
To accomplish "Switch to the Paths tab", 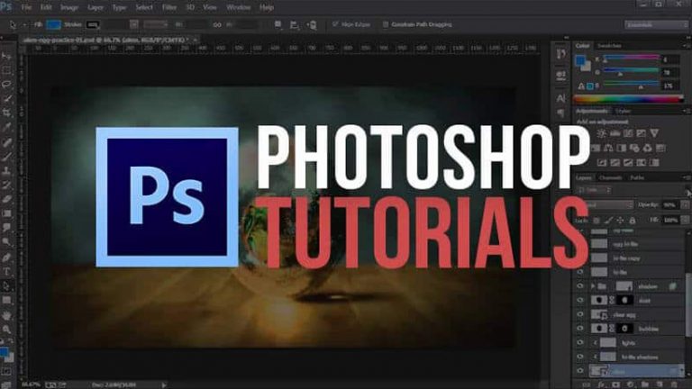I will pos(637,177).
